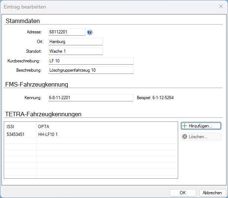Click the OPTA column header
228x198 pixels.
(x=107, y=127)
